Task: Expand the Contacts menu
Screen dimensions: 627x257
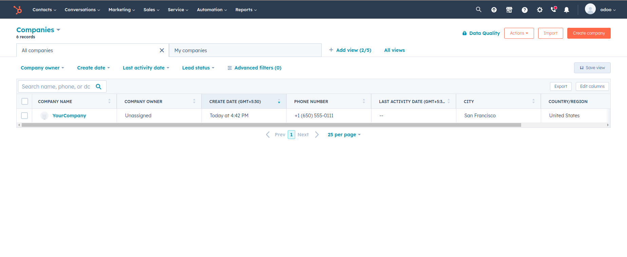Action: 44,10
